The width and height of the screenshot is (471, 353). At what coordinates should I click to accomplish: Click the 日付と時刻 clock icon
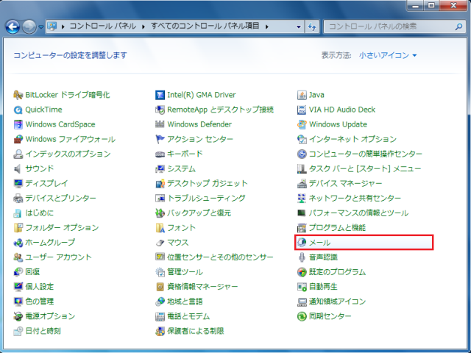(x=18, y=331)
